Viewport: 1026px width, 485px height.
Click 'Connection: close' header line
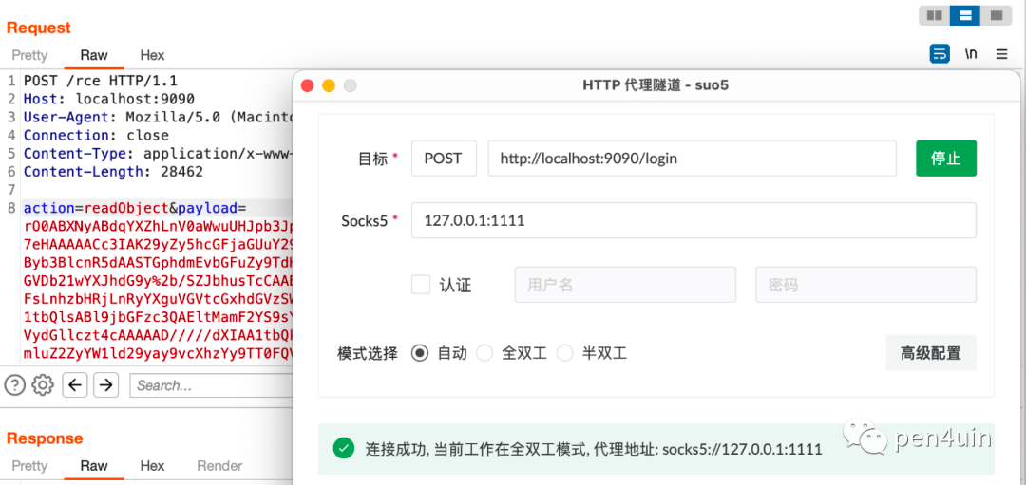point(96,136)
